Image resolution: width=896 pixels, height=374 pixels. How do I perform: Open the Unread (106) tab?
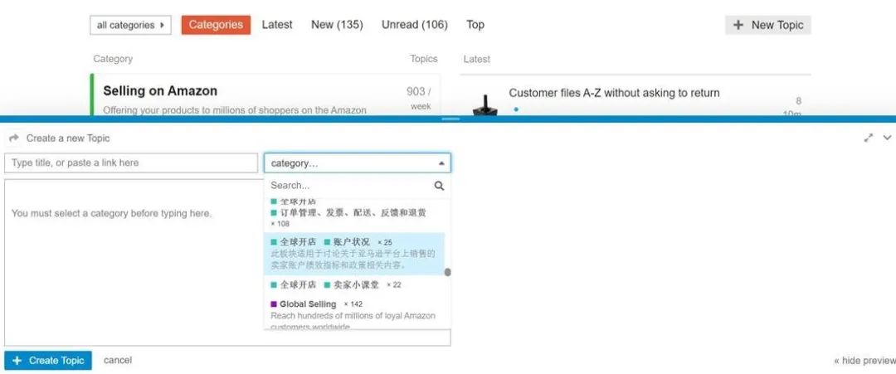[x=415, y=25]
